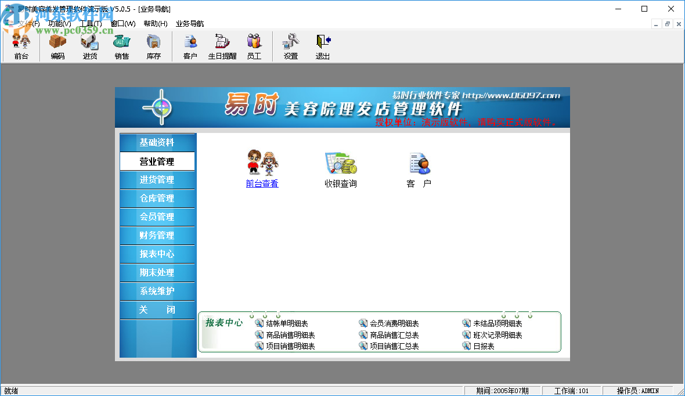This screenshot has height=396, width=685.
Task: Open 进货 purchasing from the toolbar
Action: coord(89,46)
